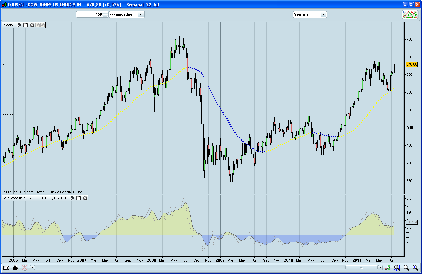Increase units count with stepper arrow

pyautogui.click(x=105, y=13)
